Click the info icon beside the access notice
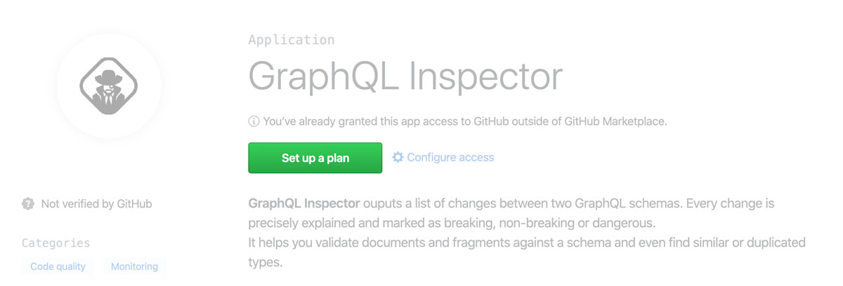The width and height of the screenshot is (843, 286). click(x=254, y=121)
